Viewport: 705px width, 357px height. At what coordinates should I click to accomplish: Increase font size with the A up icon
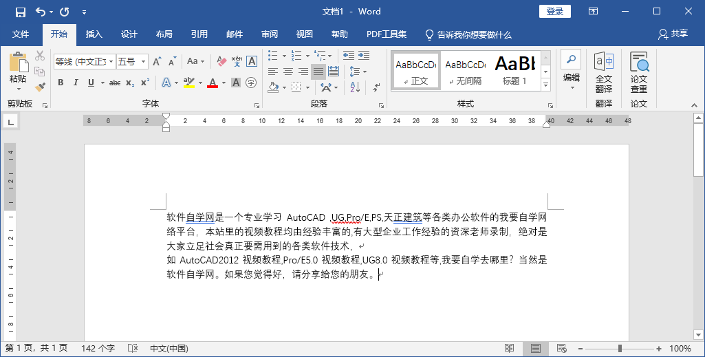pos(157,61)
